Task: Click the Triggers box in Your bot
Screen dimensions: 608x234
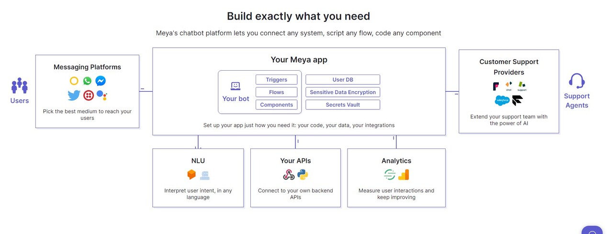Action: (276, 80)
